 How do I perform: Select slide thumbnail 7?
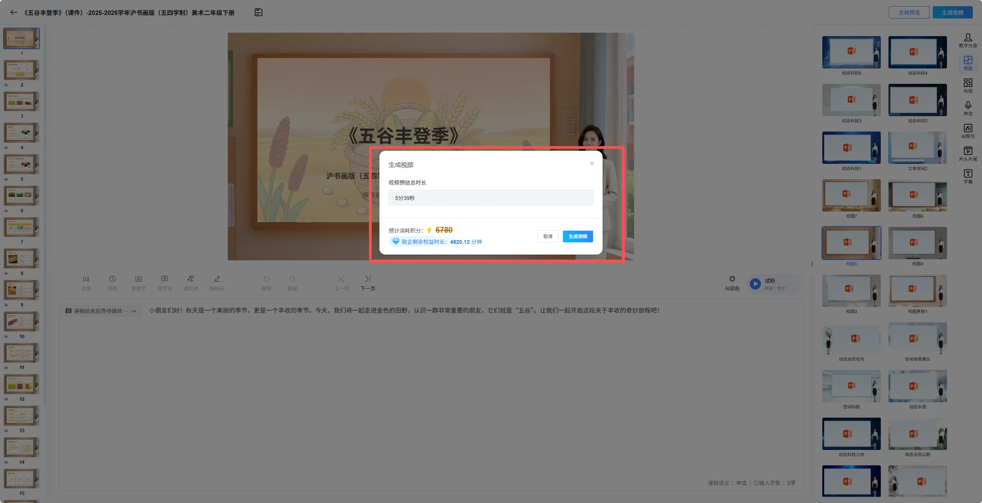22,227
